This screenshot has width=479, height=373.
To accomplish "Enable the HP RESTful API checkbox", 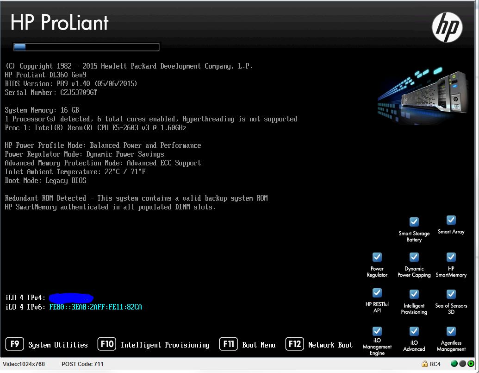I will (x=377, y=292).
